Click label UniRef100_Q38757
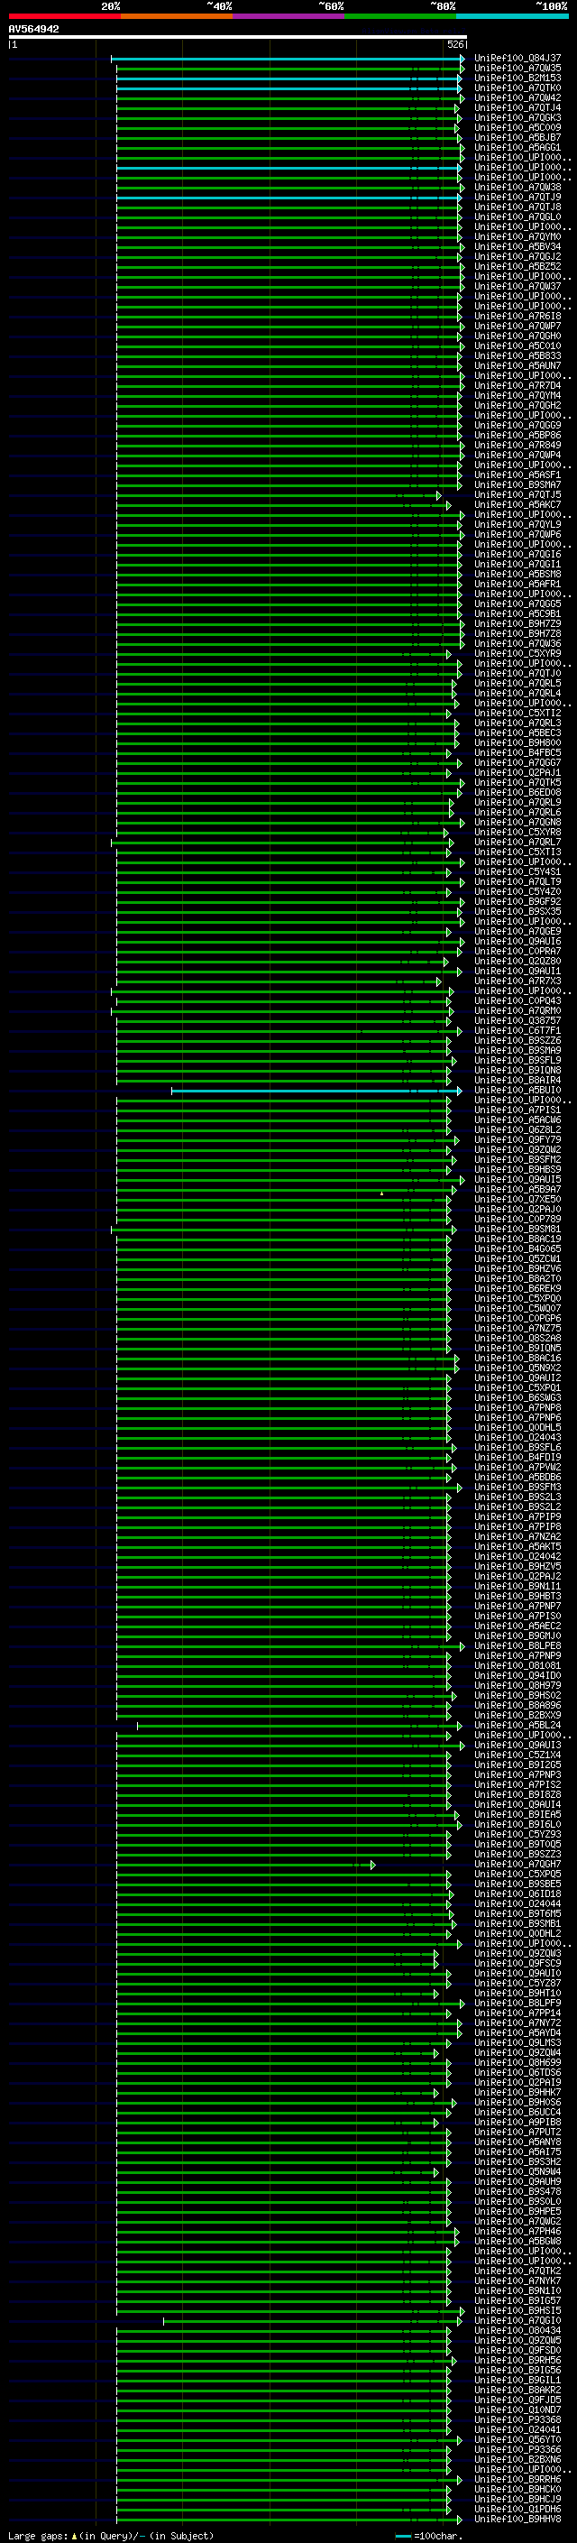577x2543 pixels. point(517,1021)
